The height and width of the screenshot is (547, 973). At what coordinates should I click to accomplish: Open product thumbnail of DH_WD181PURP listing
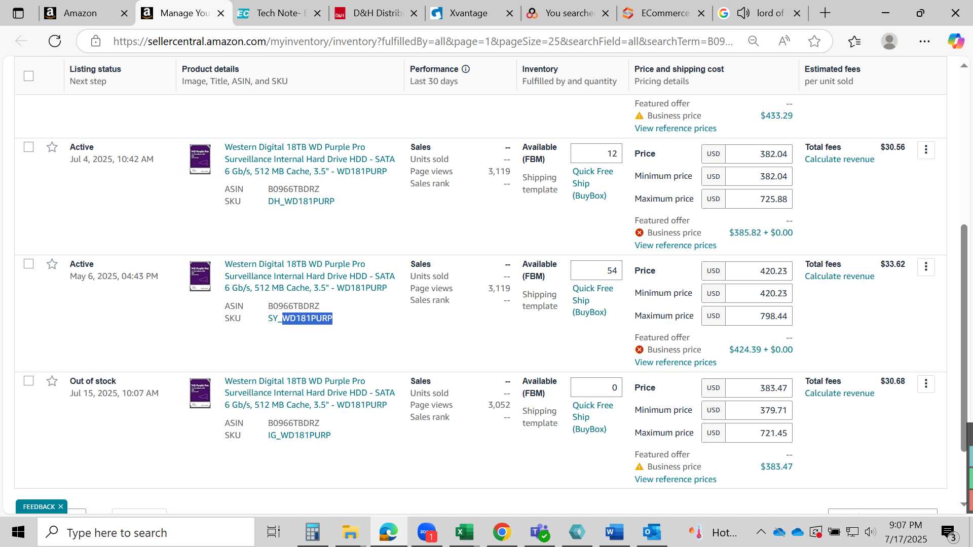pyautogui.click(x=200, y=159)
